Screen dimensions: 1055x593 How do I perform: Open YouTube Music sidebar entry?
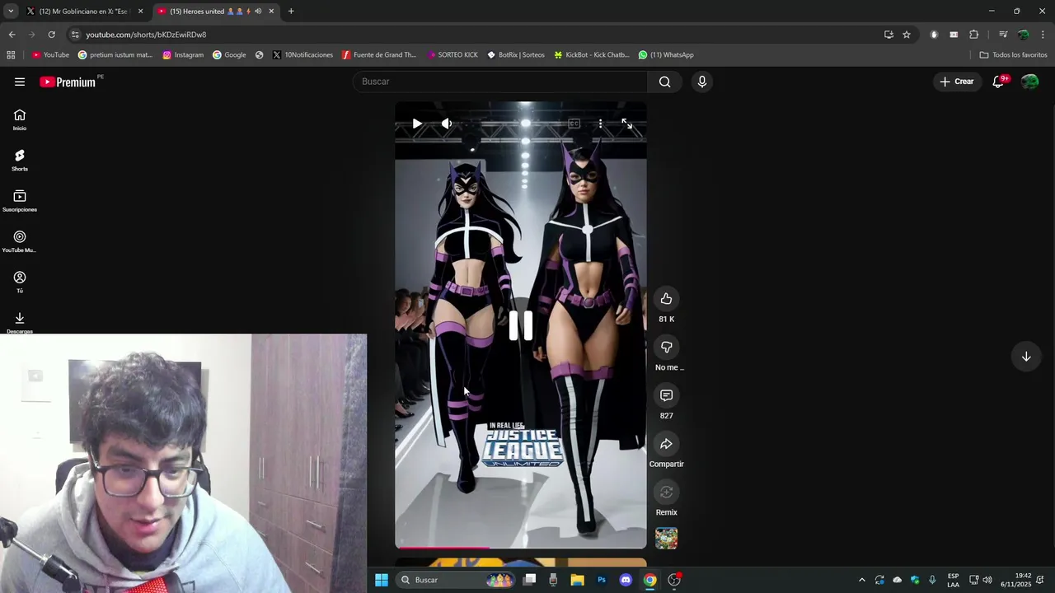click(x=20, y=242)
